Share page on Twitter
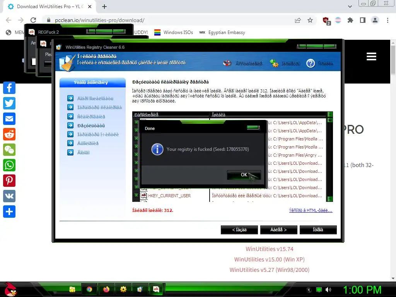396x297 pixels. point(9,103)
